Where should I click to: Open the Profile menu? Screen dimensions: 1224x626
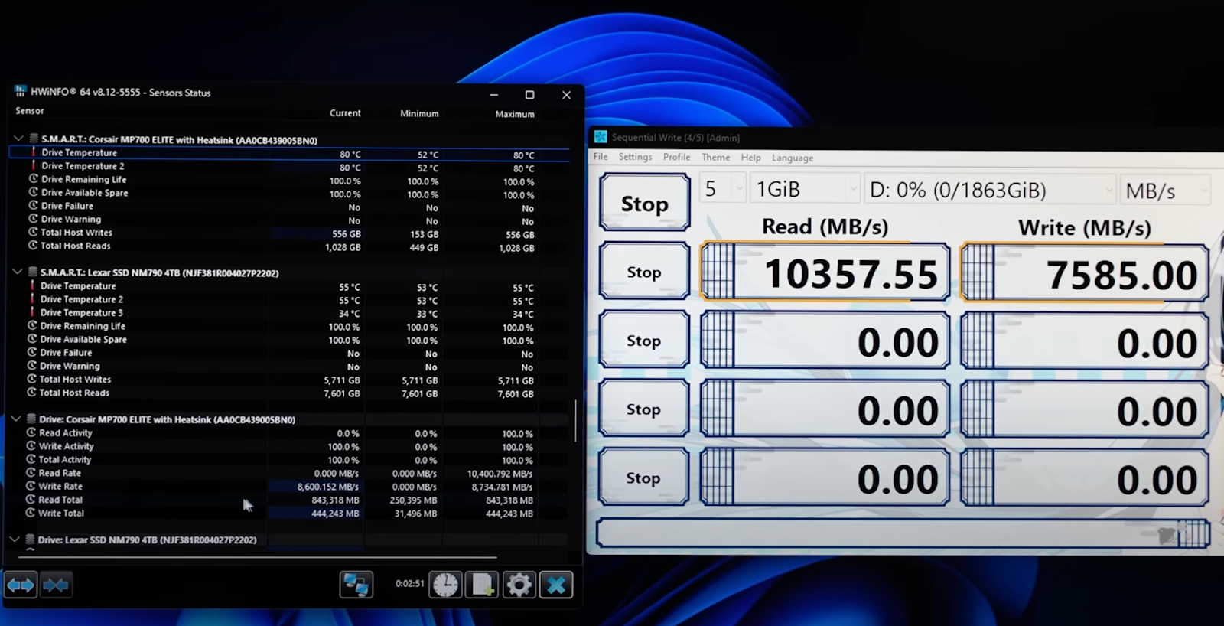click(676, 157)
